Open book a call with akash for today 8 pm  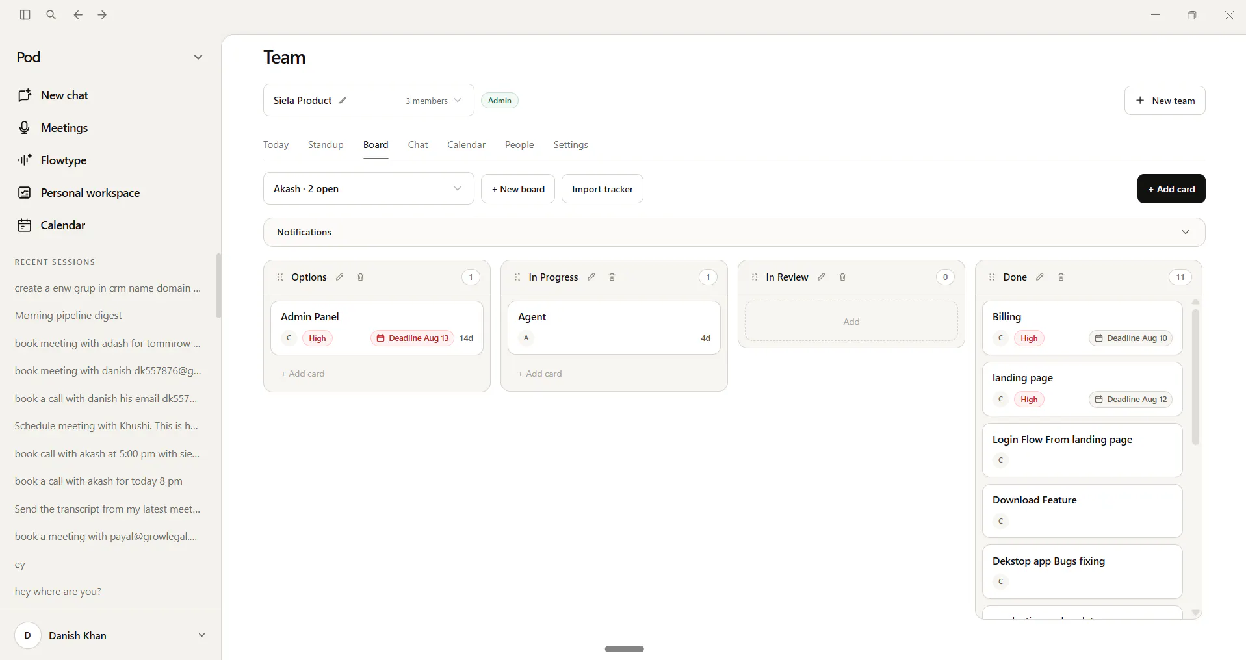coord(99,481)
